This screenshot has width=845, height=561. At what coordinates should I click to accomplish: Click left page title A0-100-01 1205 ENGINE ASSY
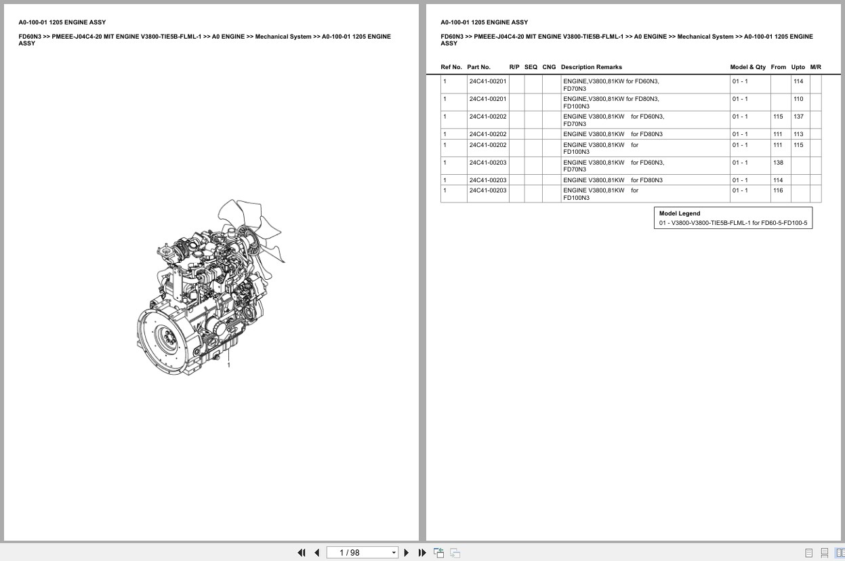point(62,22)
